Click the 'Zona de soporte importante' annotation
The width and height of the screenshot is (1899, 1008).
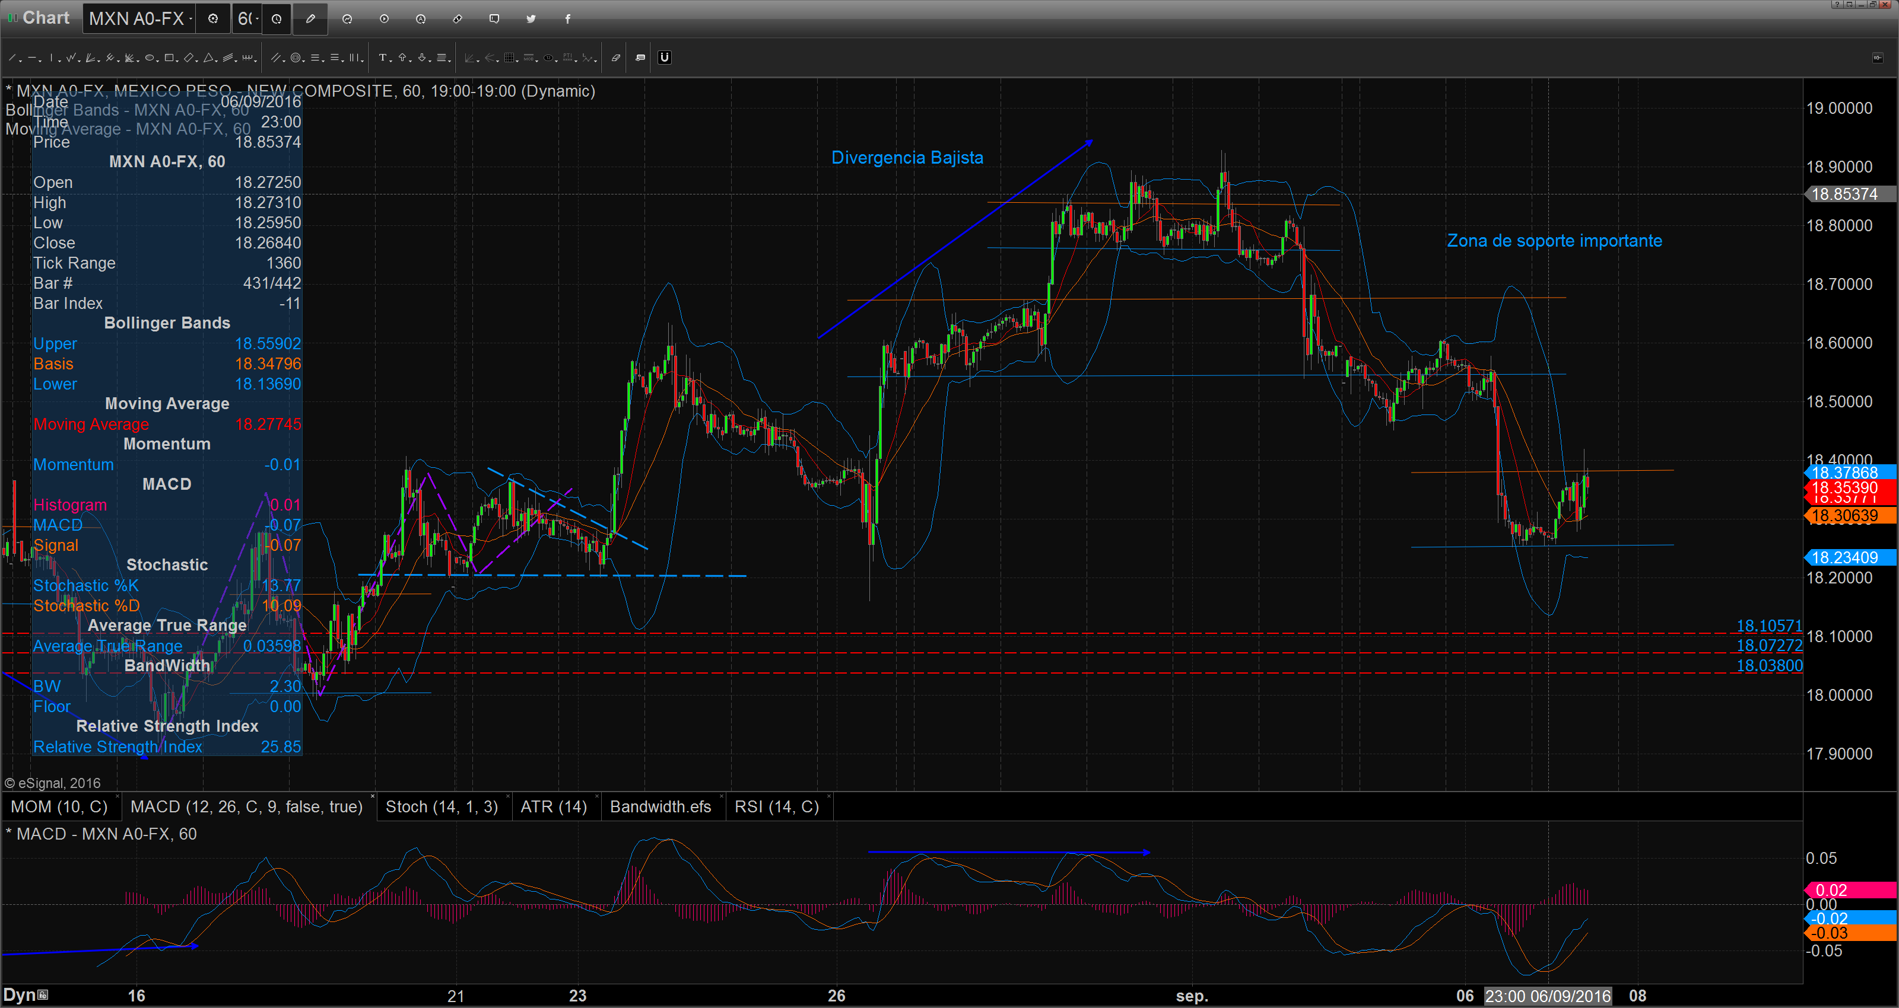click(1554, 241)
